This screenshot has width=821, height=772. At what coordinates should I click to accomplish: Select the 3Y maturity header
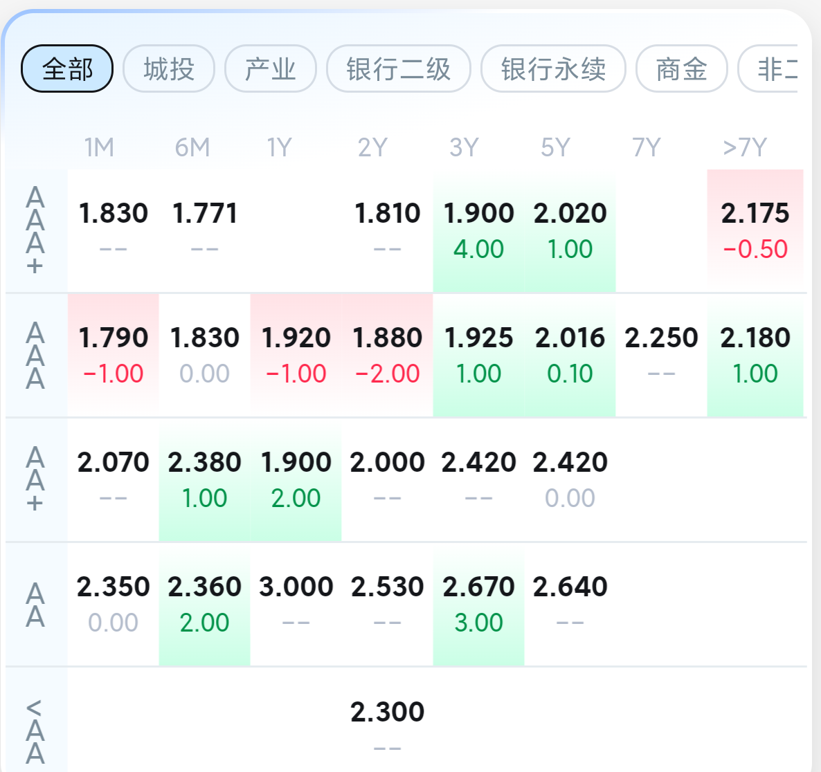463,147
